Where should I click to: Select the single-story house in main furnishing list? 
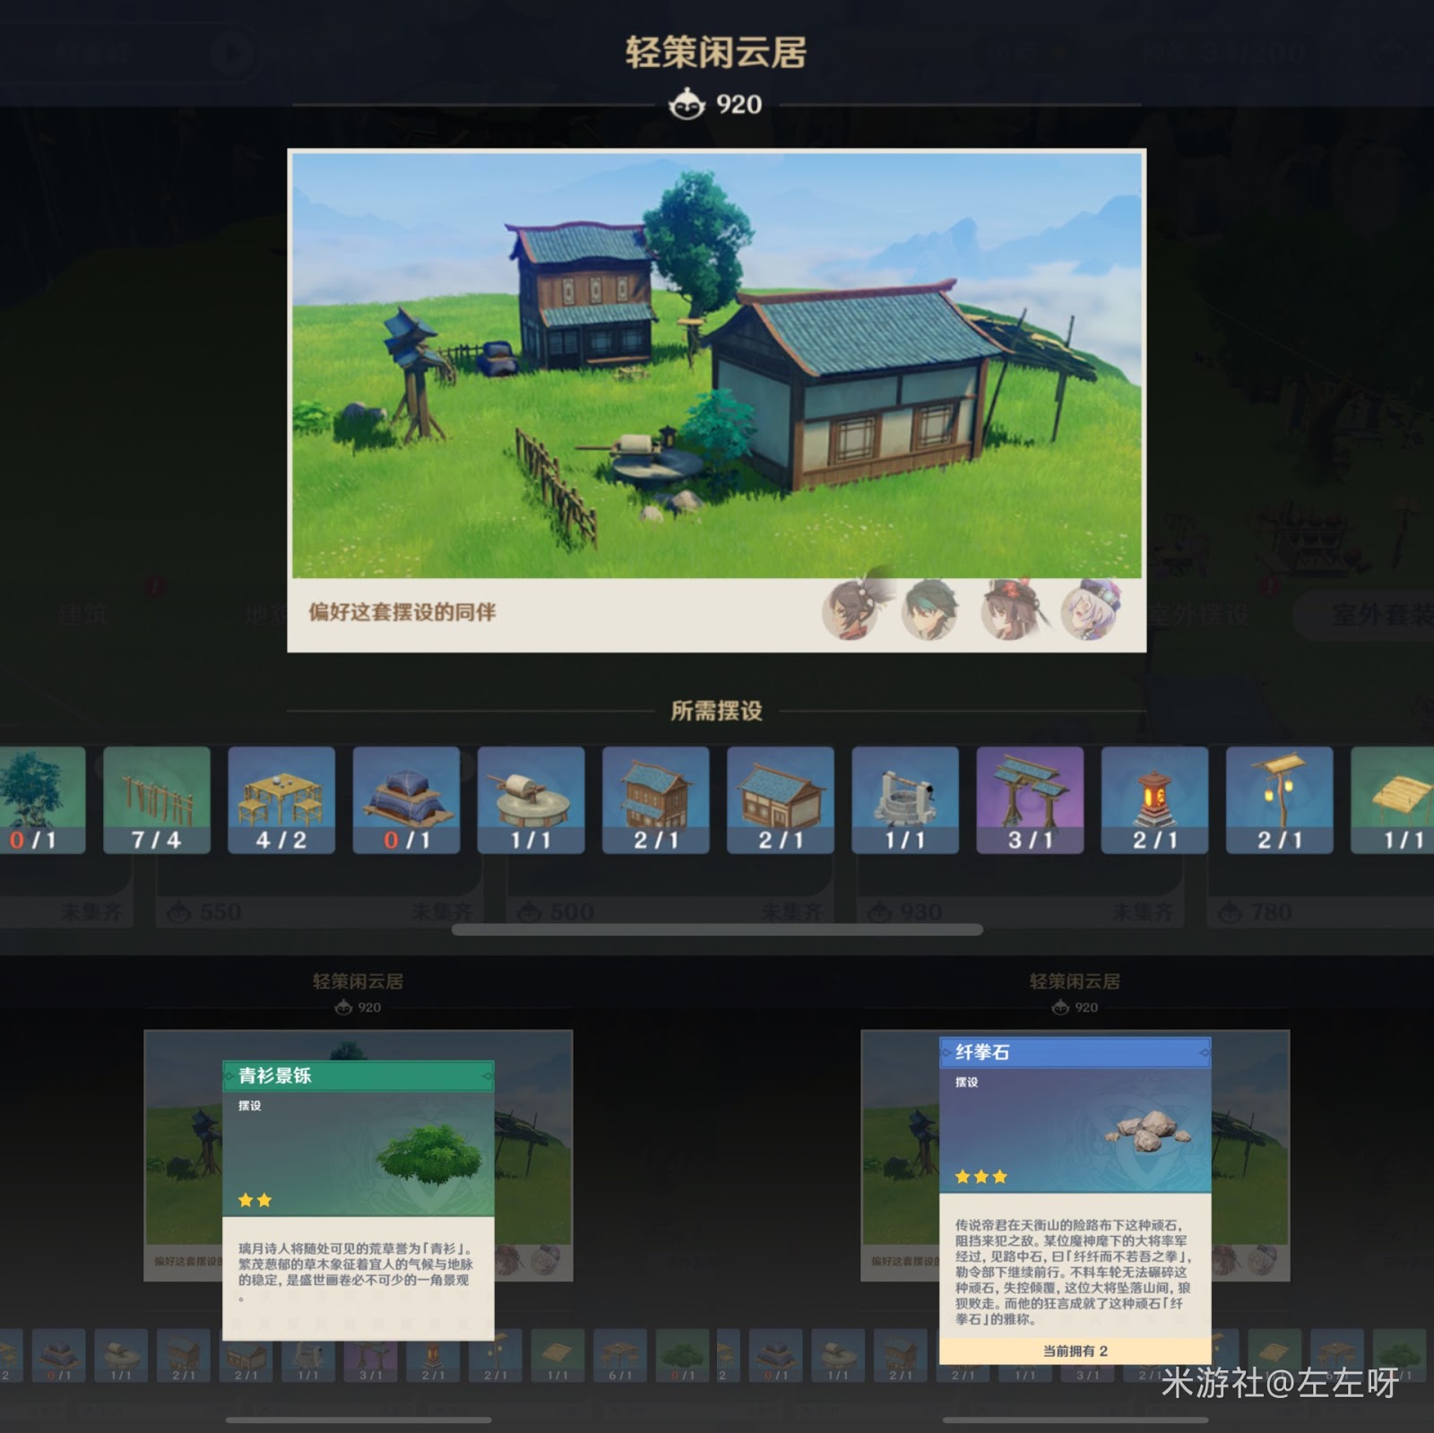[x=780, y=799]
